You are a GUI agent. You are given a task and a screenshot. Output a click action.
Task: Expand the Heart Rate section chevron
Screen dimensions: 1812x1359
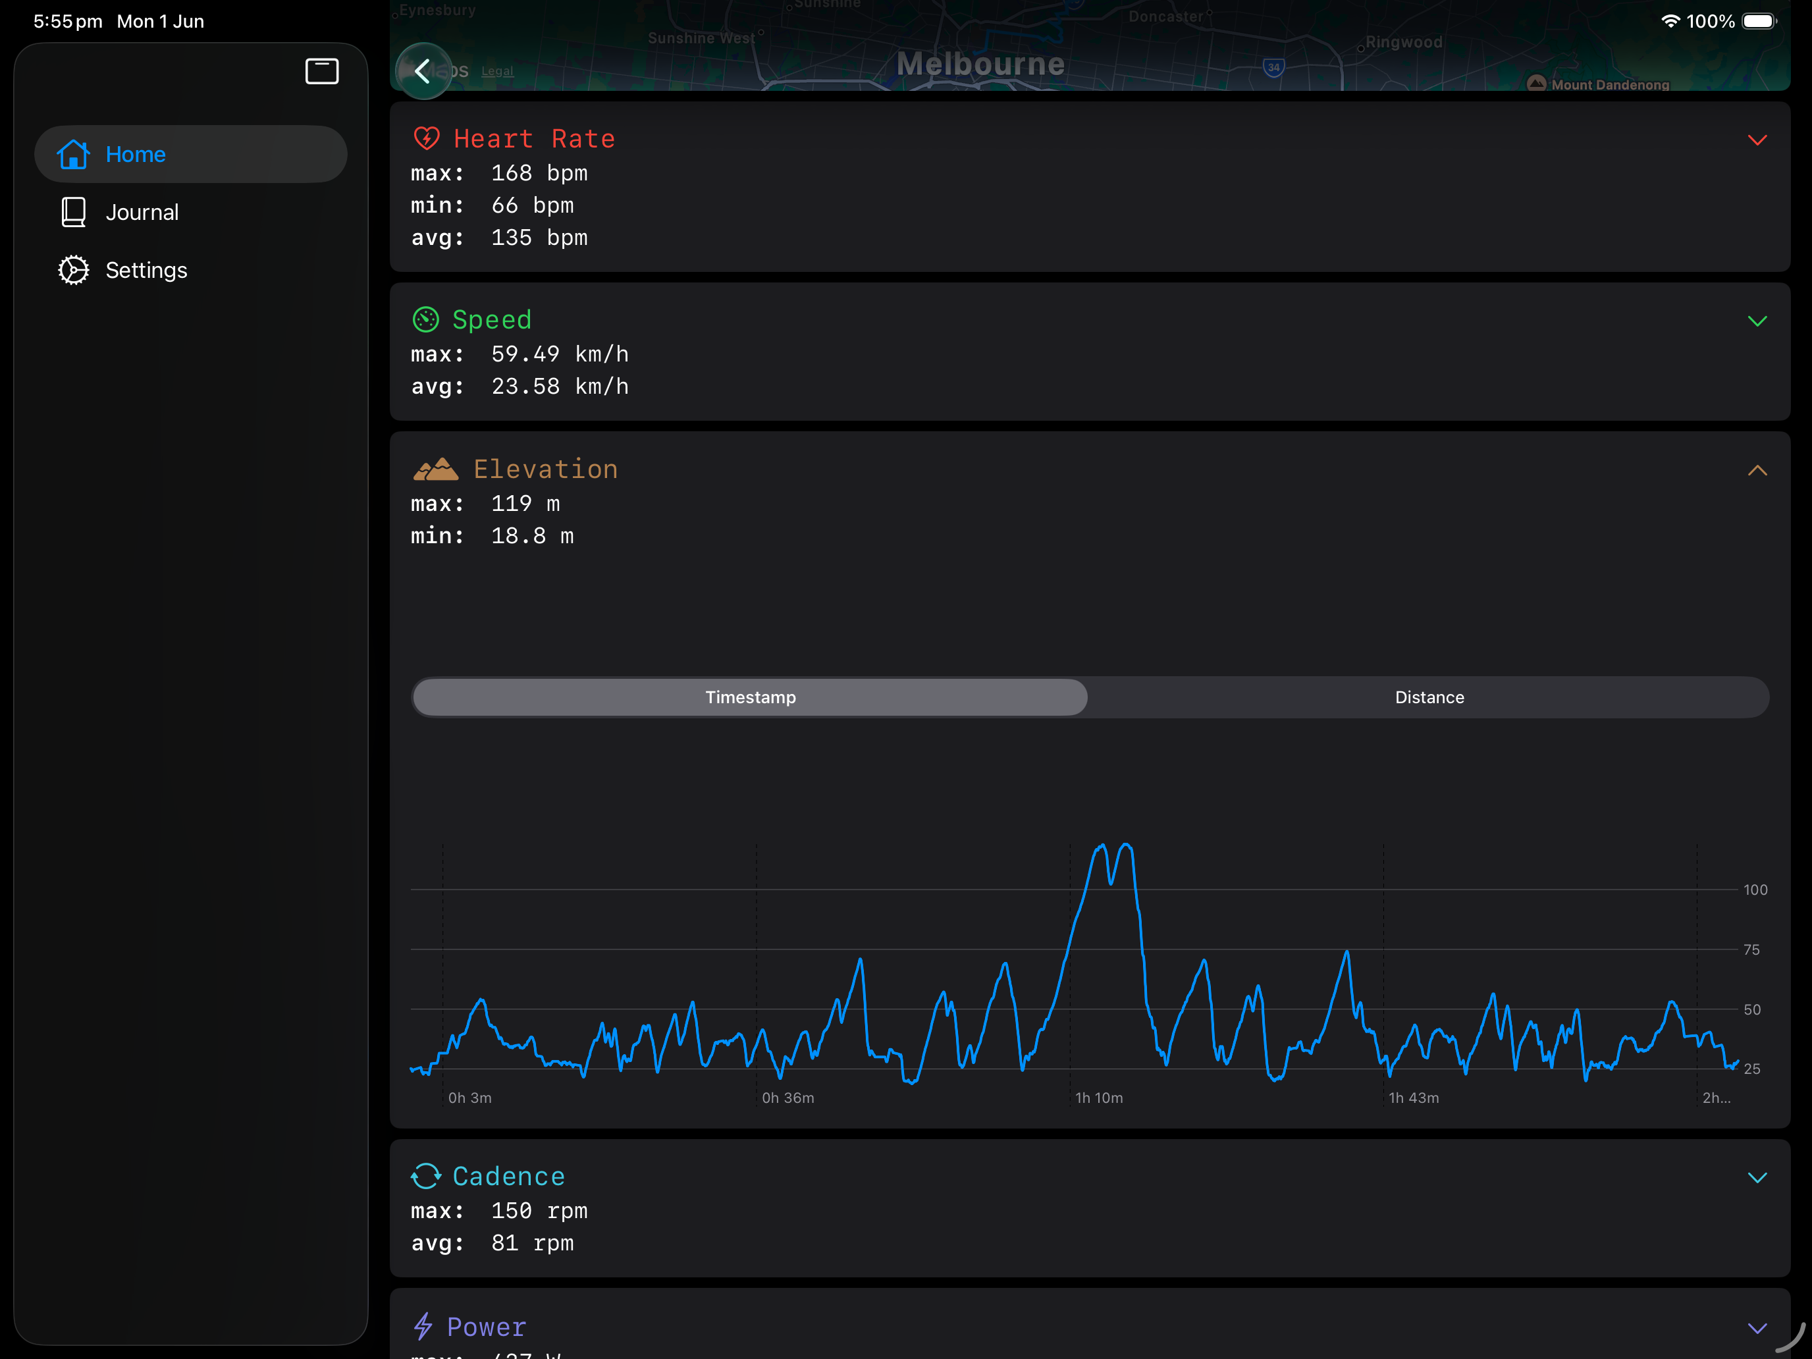(1757, 140)
